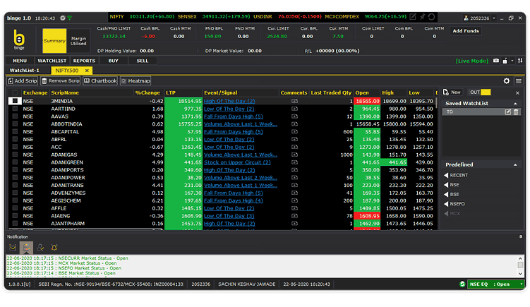The width and height of the screenshot is (530, 307).
Task: Expand the BSE predefined list
Action: [446, 194]
